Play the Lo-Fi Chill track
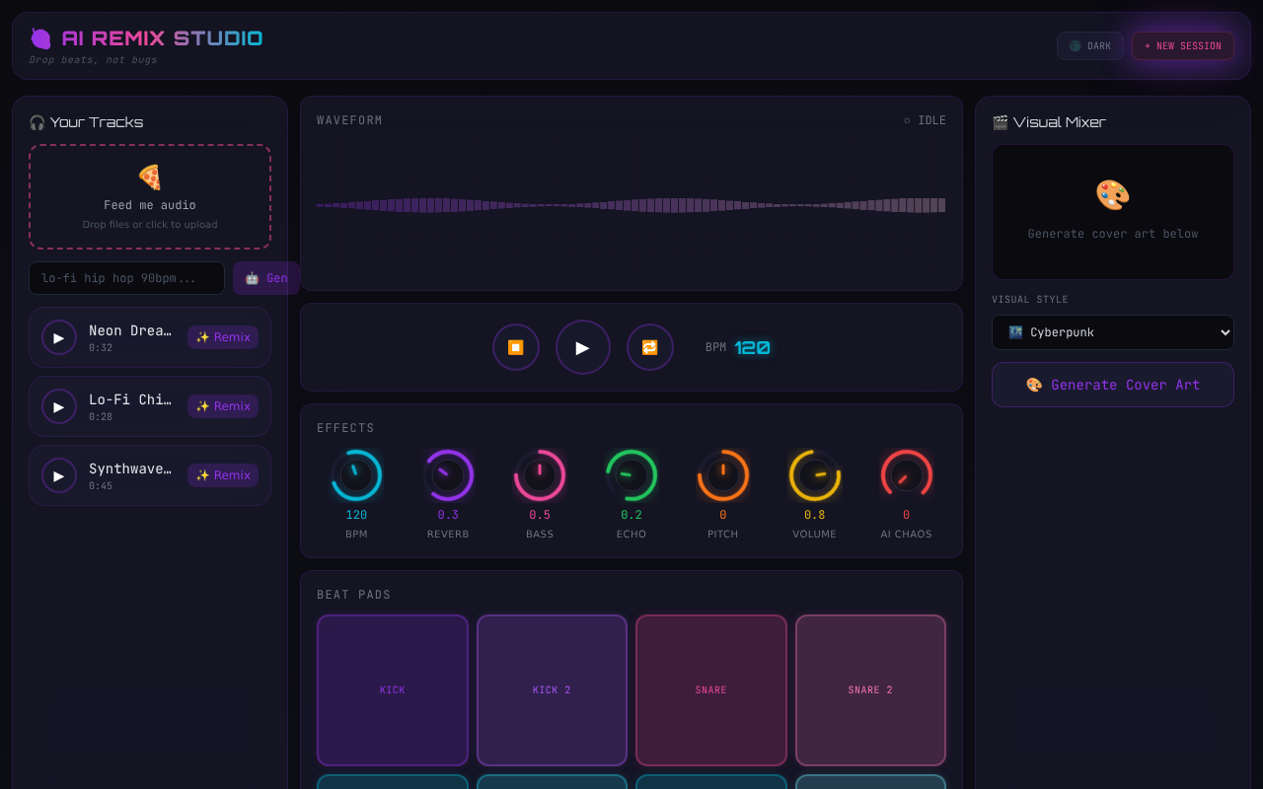Viewport: 1263px width, 789px height. point(59,406)
